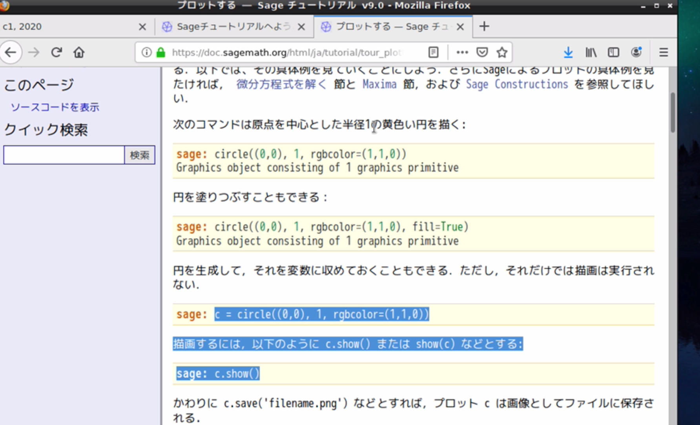The width and height of the screenshot is (700, 425).
Task: Bookmark this page with star icon
Action: coord(502,52)
